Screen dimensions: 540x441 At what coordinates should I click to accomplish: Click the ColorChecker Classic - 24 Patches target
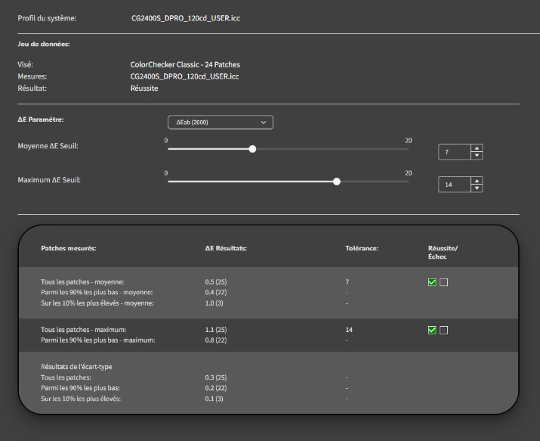click(185, 64)
